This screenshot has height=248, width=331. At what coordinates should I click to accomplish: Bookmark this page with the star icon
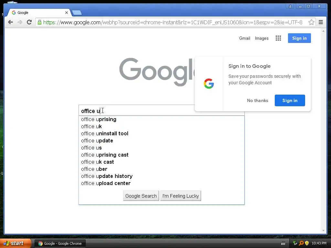tap(311, 22)
